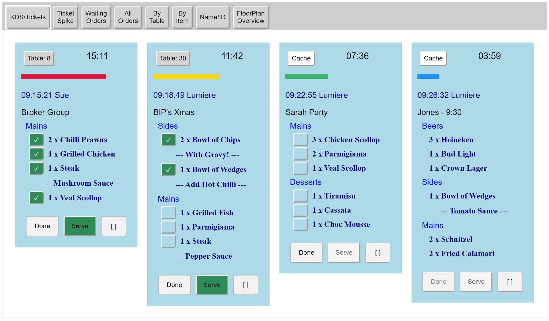Viewport: 549px width, 321px height.
Task: Open the FloorPlan Overview tab
Action: tap(251, 17)
